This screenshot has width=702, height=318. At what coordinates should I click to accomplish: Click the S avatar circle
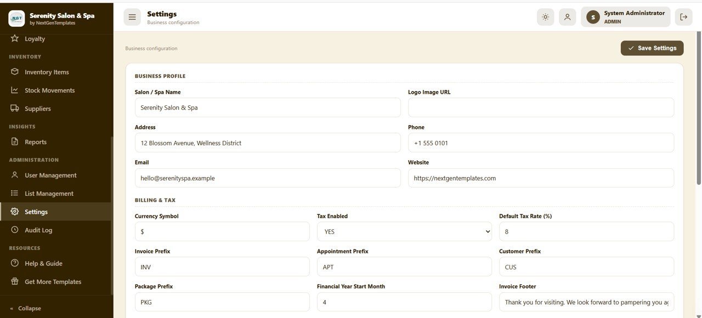click(593, 17)
